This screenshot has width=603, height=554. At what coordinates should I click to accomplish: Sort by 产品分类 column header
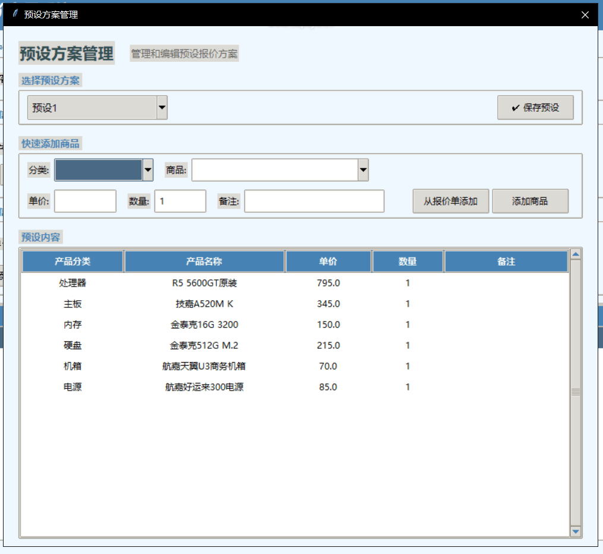72,262
